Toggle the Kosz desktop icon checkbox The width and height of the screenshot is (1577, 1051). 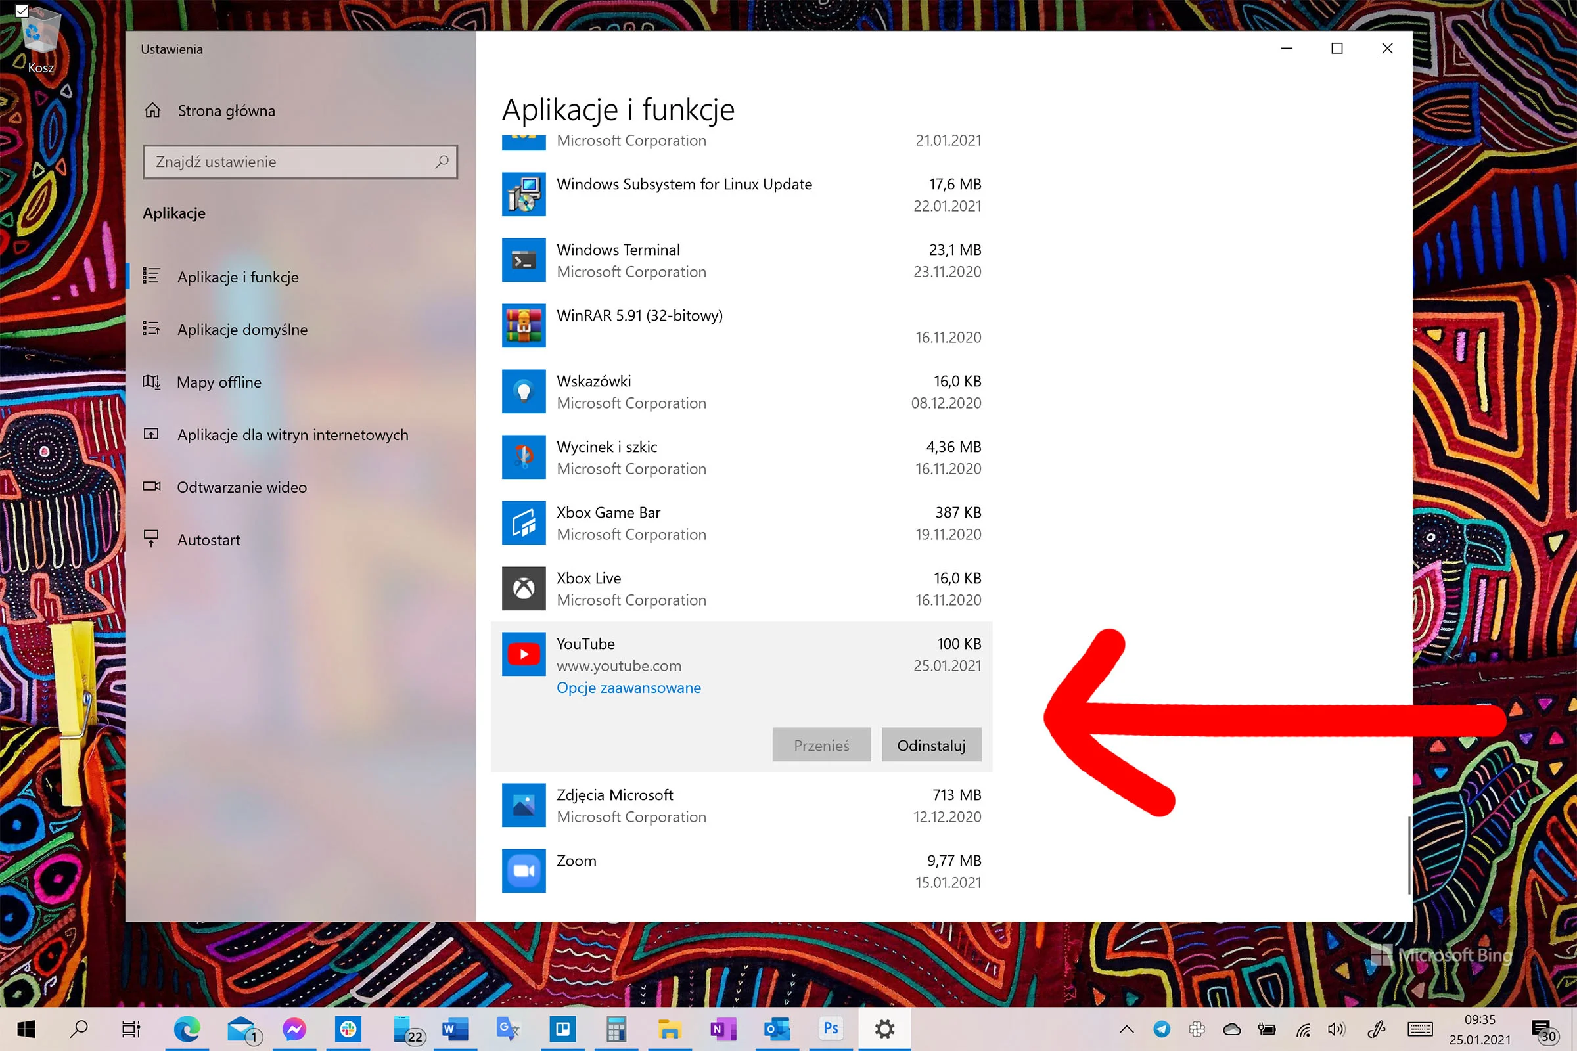(22, 11)
